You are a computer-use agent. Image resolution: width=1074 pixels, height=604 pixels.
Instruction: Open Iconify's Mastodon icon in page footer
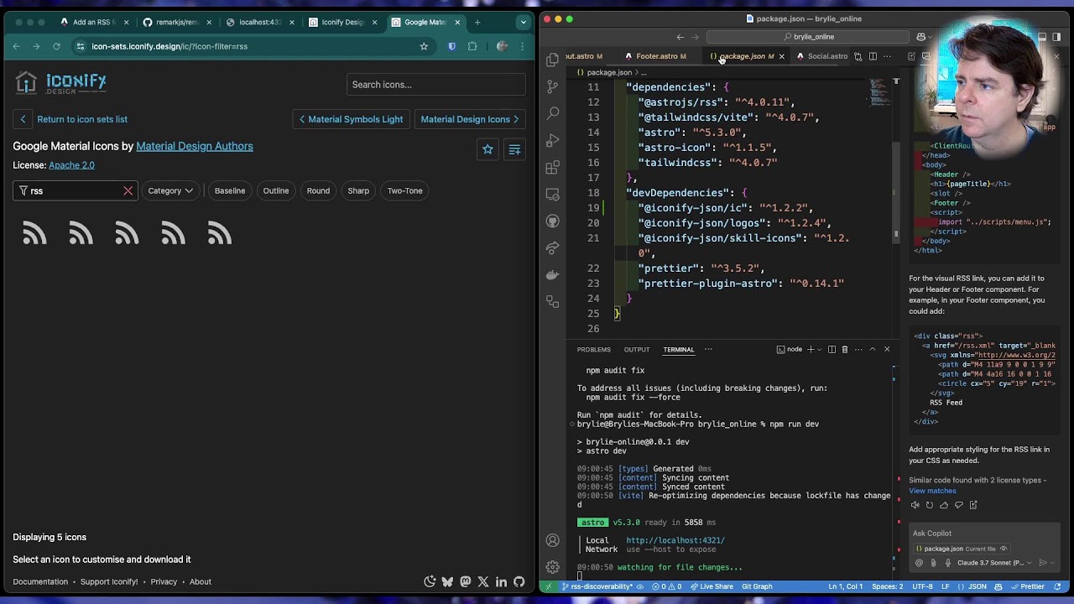(x=466, y=581)
